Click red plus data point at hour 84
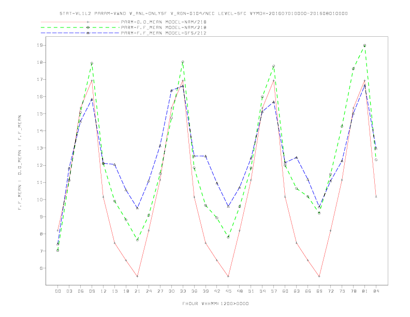Image resolution: width=410 pixels, height=317 pixels. [x=376, y=197]
